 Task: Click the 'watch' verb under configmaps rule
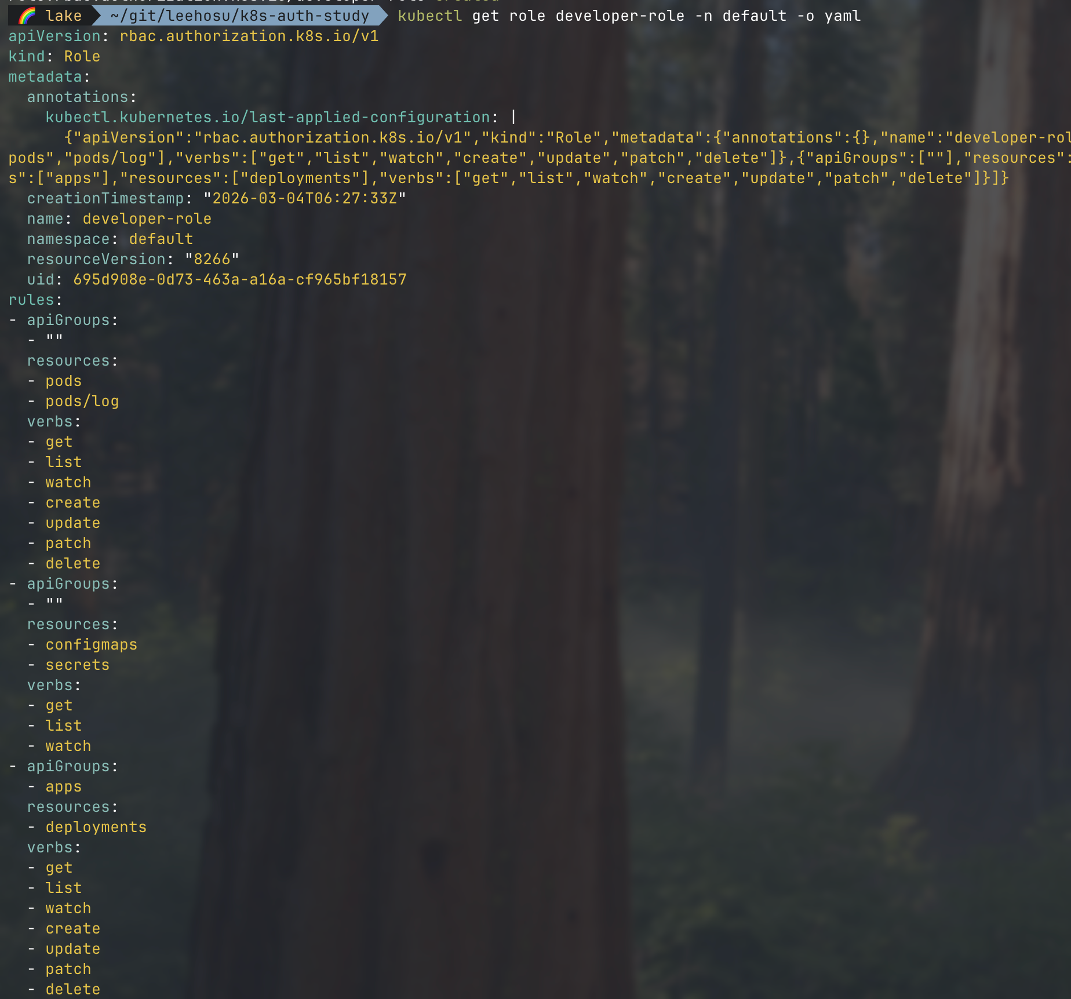pyautogui.click(x=68, y=746)
